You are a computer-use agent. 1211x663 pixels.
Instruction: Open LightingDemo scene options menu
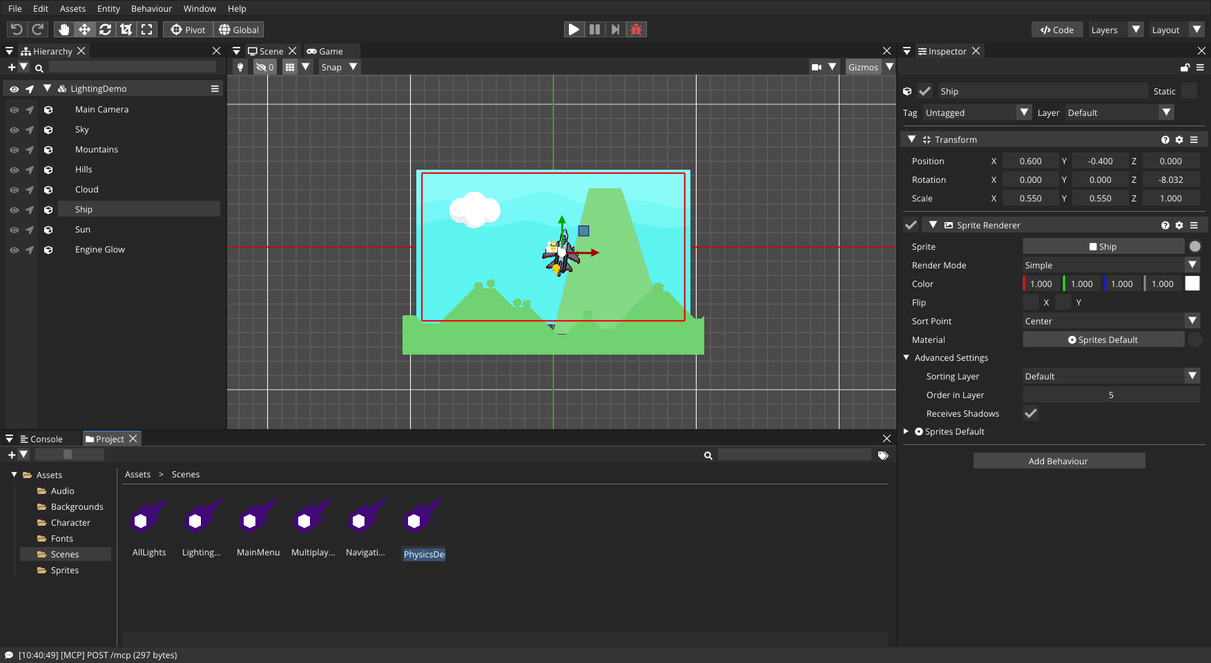tap(215, 88)
